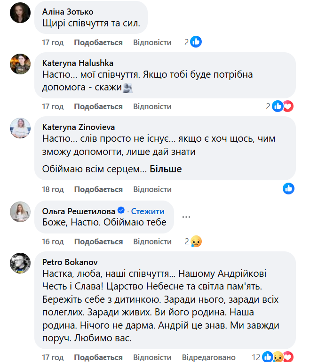Like Petro Bokanov's comment

pyautogui.click(x=98, y=357)
